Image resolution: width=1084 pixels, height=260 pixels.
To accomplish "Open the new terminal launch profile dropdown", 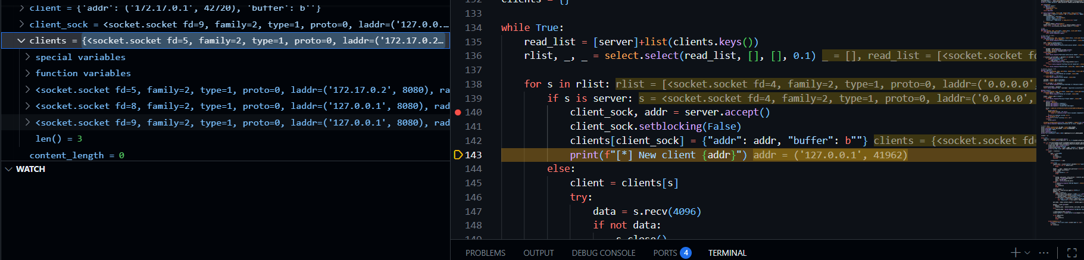I will [x=1027, y=253].
